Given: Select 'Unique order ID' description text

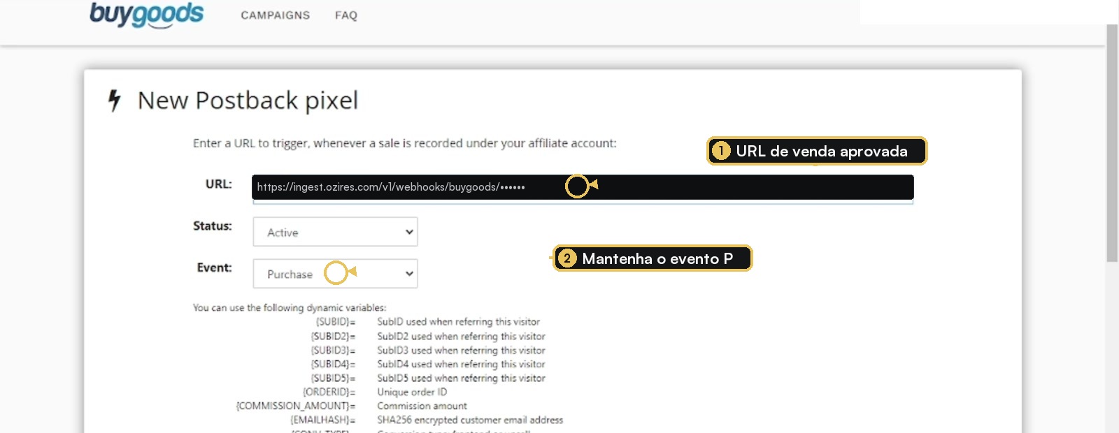Looking at the screenshot, I should coord(412,392).
